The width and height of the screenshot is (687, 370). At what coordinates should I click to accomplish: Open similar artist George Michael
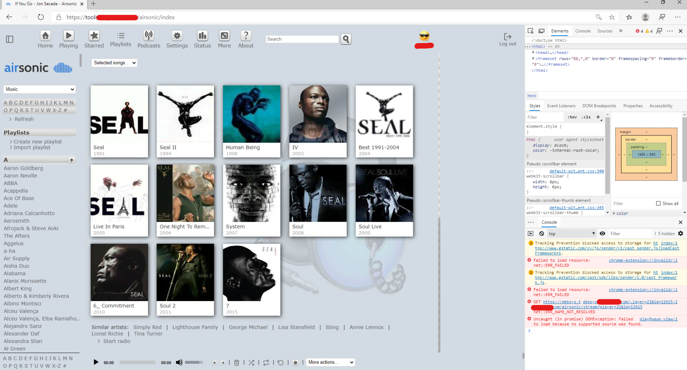click(248, 327)
